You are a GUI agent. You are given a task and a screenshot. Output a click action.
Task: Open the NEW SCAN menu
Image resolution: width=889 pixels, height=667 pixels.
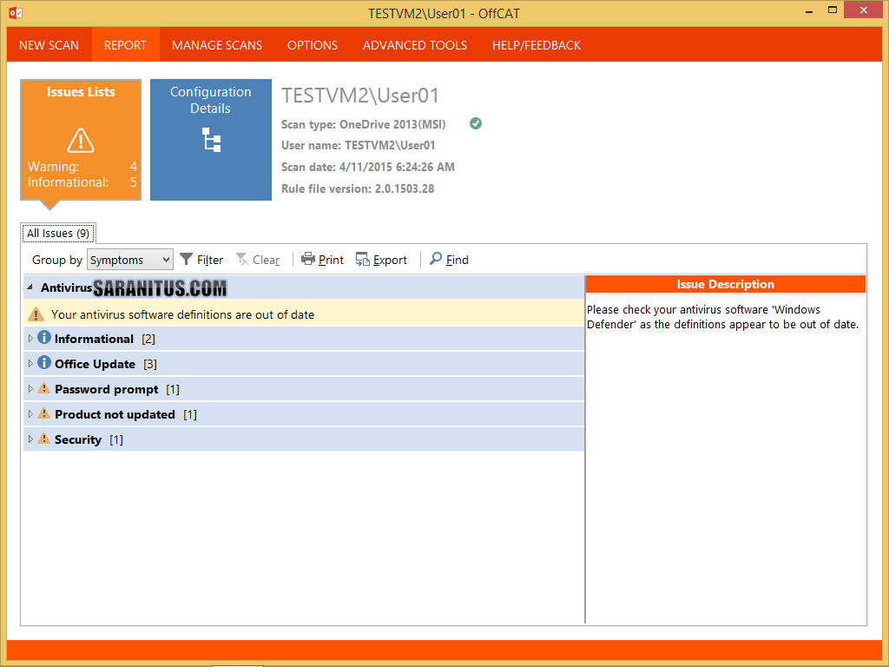point(49,45)
